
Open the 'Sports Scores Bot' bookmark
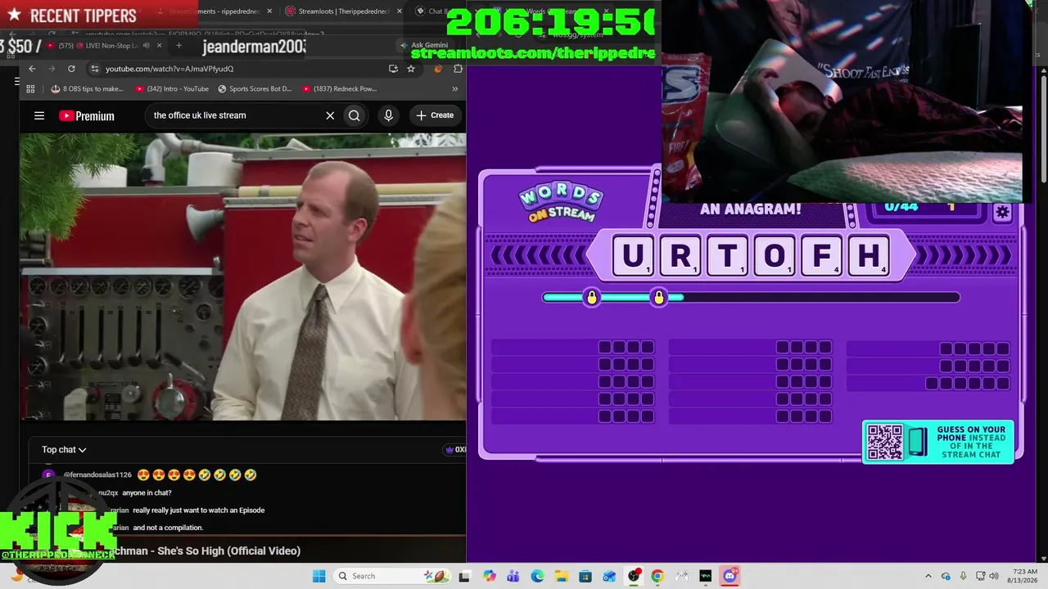255,88
